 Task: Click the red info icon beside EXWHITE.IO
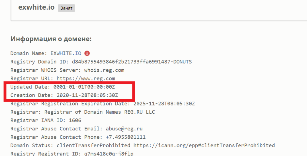tap(87, 53)
